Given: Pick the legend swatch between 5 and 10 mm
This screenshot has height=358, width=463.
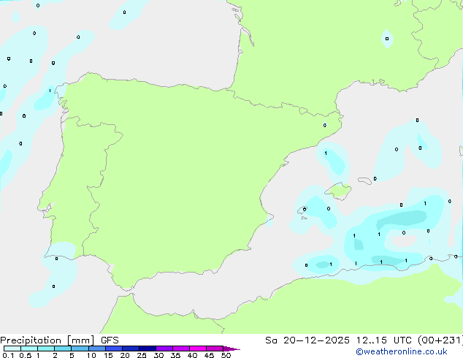Looking at the screenshot, I should coord(80,349).
